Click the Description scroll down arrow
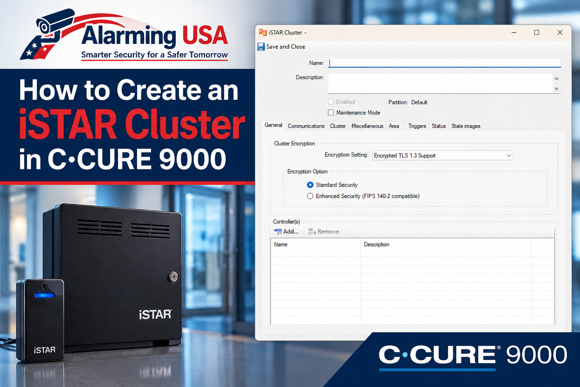 [x=556, y=89]
